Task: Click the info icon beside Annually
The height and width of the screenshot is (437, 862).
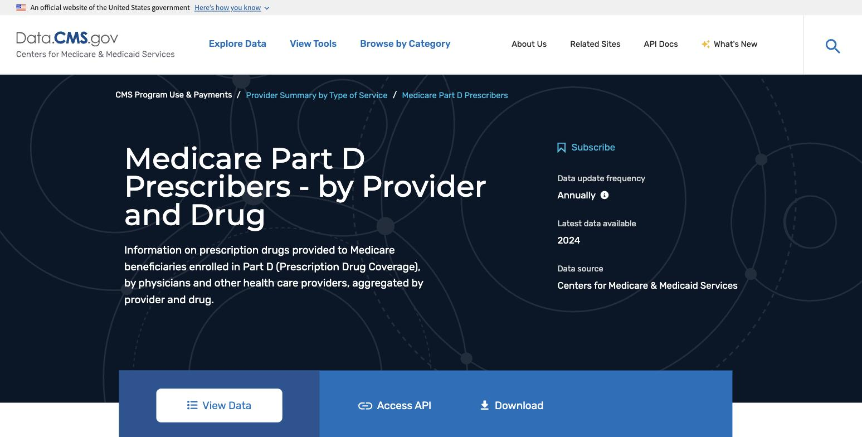Action: (x=605, y=195)
